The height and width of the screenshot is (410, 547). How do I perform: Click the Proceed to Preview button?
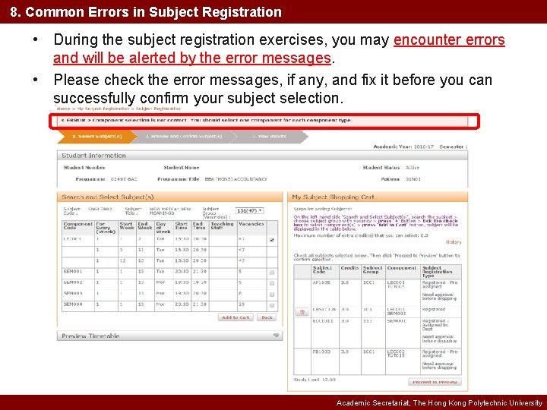click(435, 382)
